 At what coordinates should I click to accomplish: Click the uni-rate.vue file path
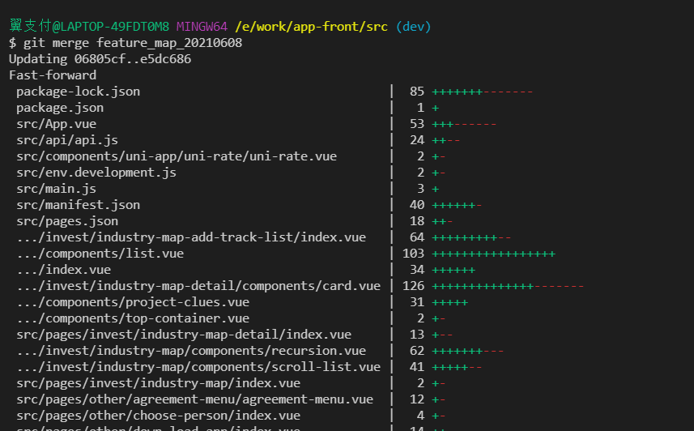click(177, 156)
